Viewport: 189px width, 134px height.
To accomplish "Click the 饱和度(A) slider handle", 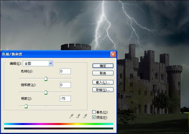I will tap(46, 92).
